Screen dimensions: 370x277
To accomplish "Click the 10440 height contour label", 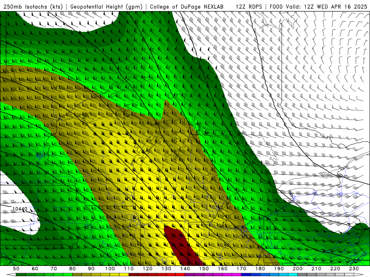I will [x=20, y=209].
